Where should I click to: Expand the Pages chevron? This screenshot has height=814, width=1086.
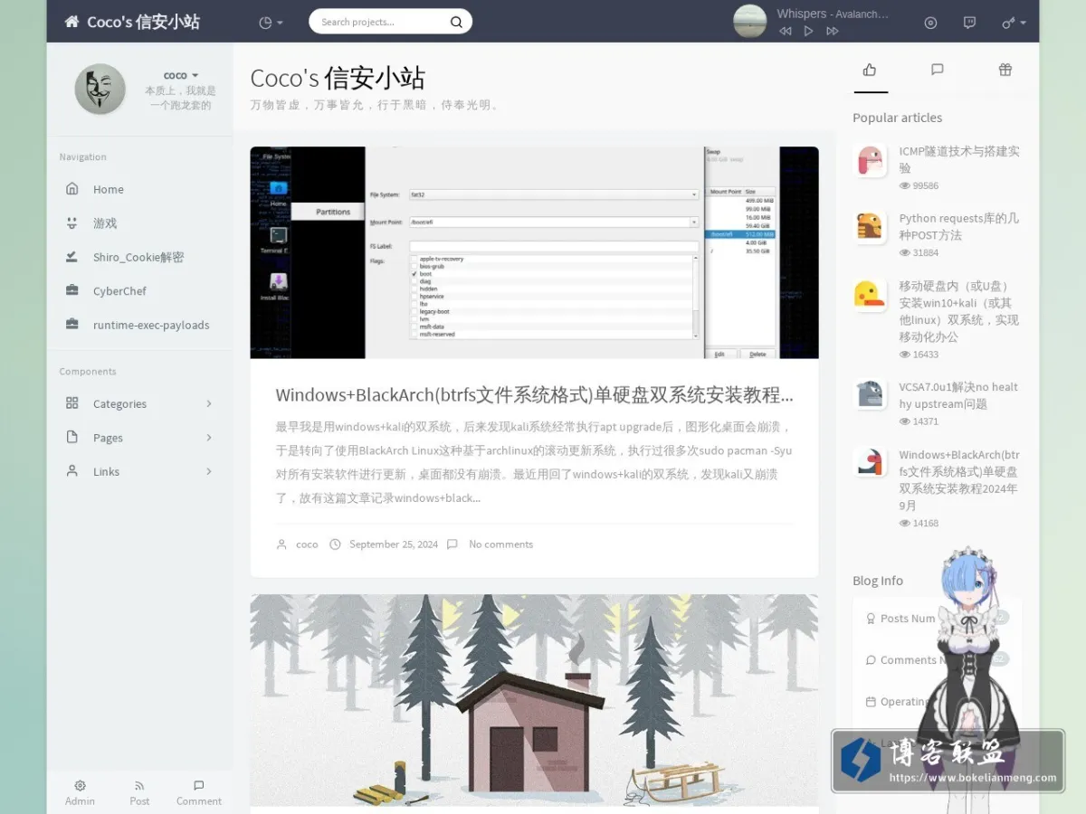coord(209,438)
